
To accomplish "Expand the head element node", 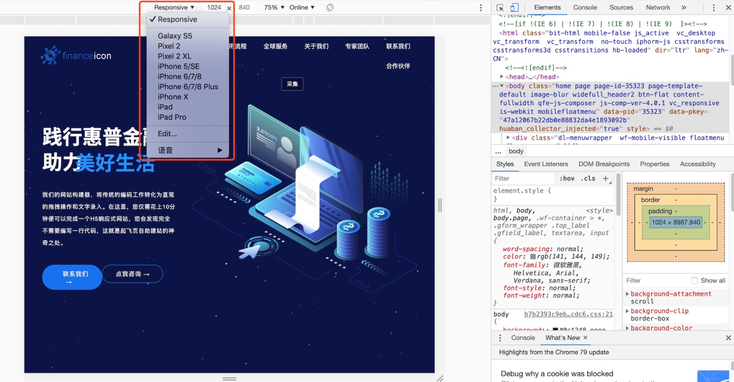I will 501,77.
